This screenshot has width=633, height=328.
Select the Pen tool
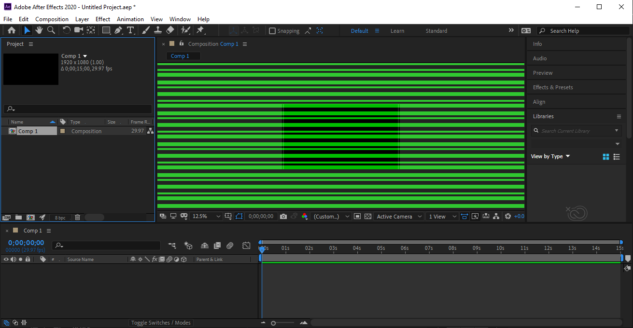(x=117, y=30)
